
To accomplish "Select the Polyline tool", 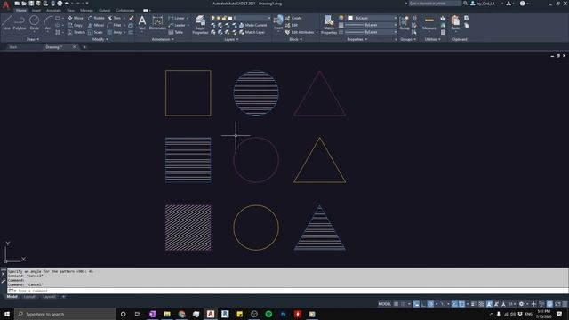I will coord(20,22).
